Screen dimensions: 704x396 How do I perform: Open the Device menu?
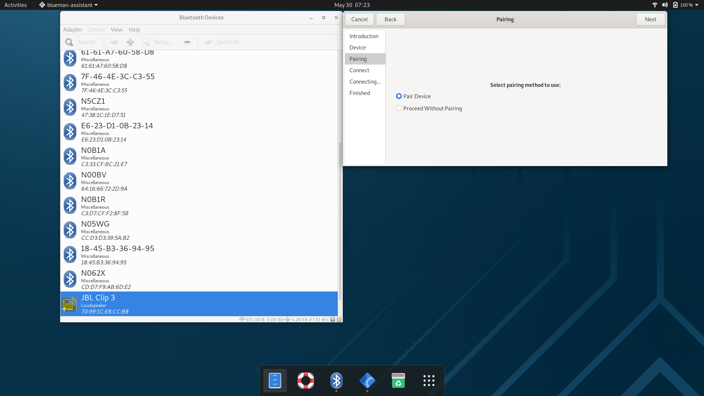(96, 29)
